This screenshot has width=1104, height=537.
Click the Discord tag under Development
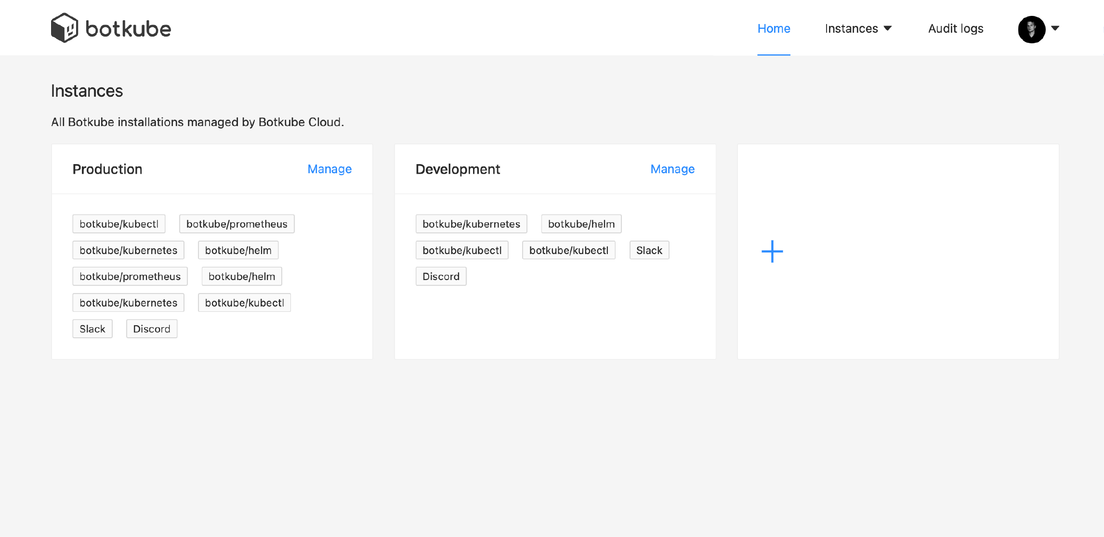point(441,276)
